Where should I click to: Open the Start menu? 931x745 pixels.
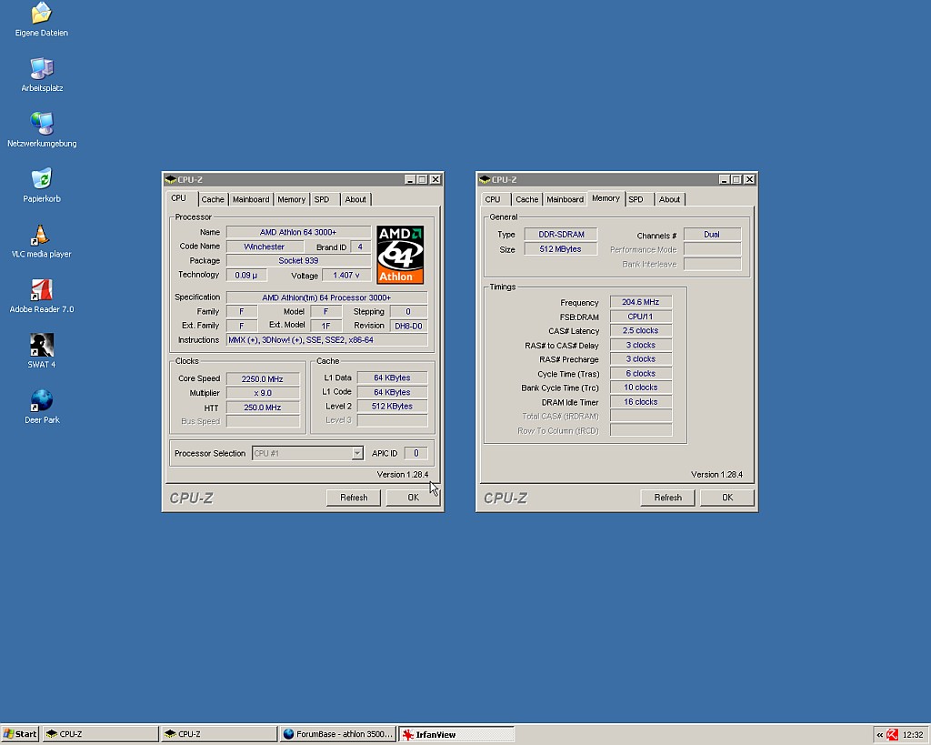(20, 734)
